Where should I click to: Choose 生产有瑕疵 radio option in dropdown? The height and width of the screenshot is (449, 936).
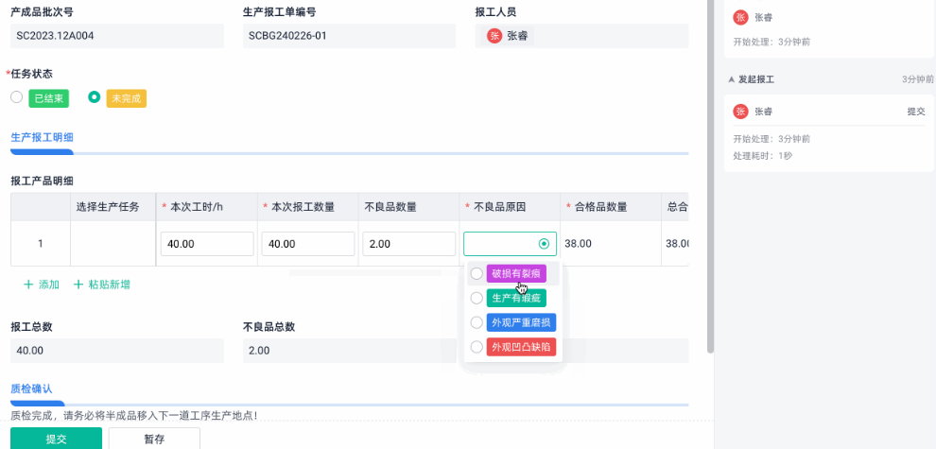pyautogui.click(x=477, y=298)
